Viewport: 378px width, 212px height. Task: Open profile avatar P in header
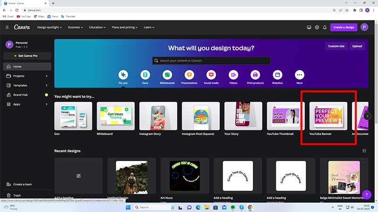point(364,27)
